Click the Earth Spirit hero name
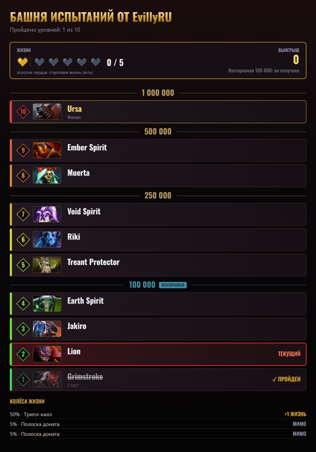This screenshot has height=452, width=316. pyautogui.click(x=85, y=301)
